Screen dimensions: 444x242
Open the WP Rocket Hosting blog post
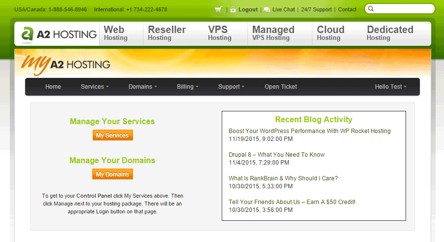click(x=309, y=131)
